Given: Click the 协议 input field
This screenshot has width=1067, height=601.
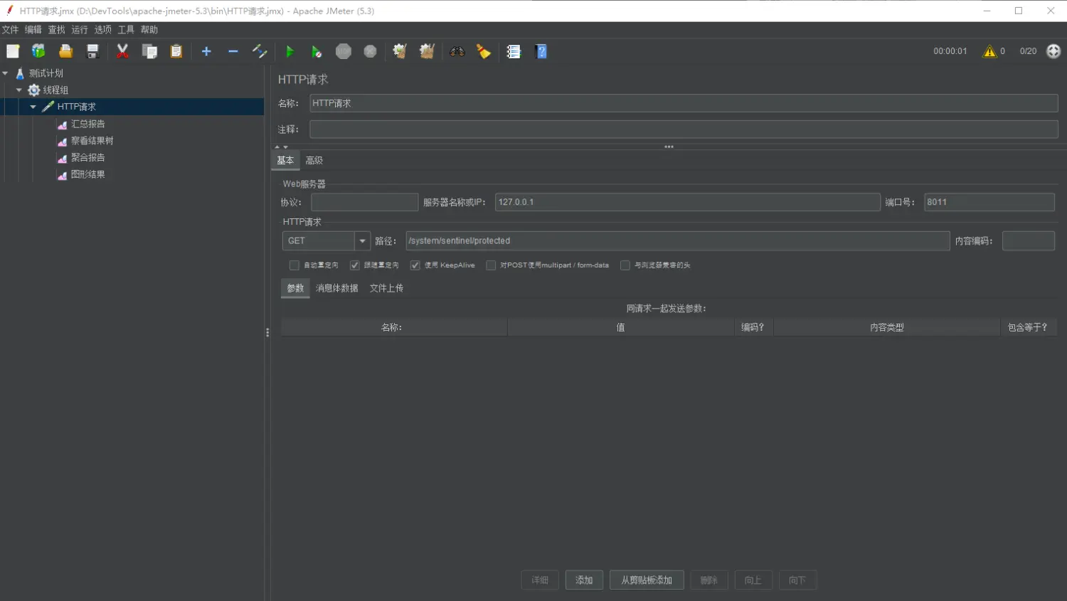Looking at the screenshot, I should [x=364, y=202].
